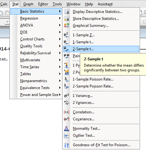This screenshot has width=146, height=150.
Task: Expand the DOE submenu arrow
Action: click(x=60, y=32)
